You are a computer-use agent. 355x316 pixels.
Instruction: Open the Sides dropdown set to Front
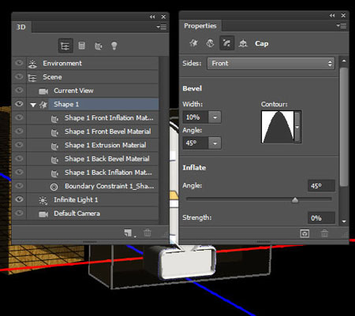(x=271, y=63)
